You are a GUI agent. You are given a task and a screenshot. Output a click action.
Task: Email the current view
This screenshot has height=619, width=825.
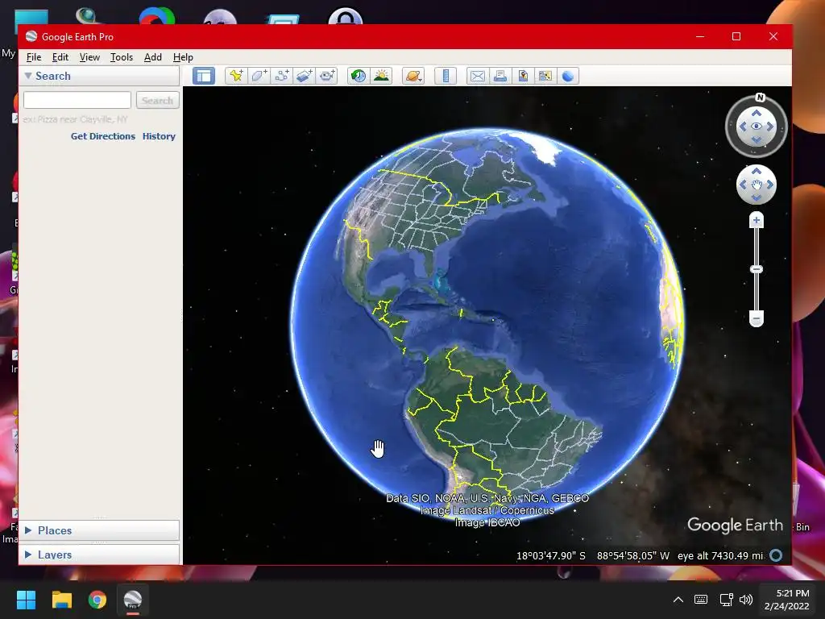click(477, 76)
